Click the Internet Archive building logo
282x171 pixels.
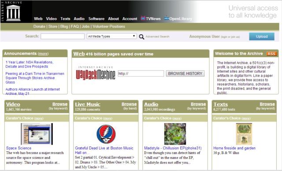[13, 13]
